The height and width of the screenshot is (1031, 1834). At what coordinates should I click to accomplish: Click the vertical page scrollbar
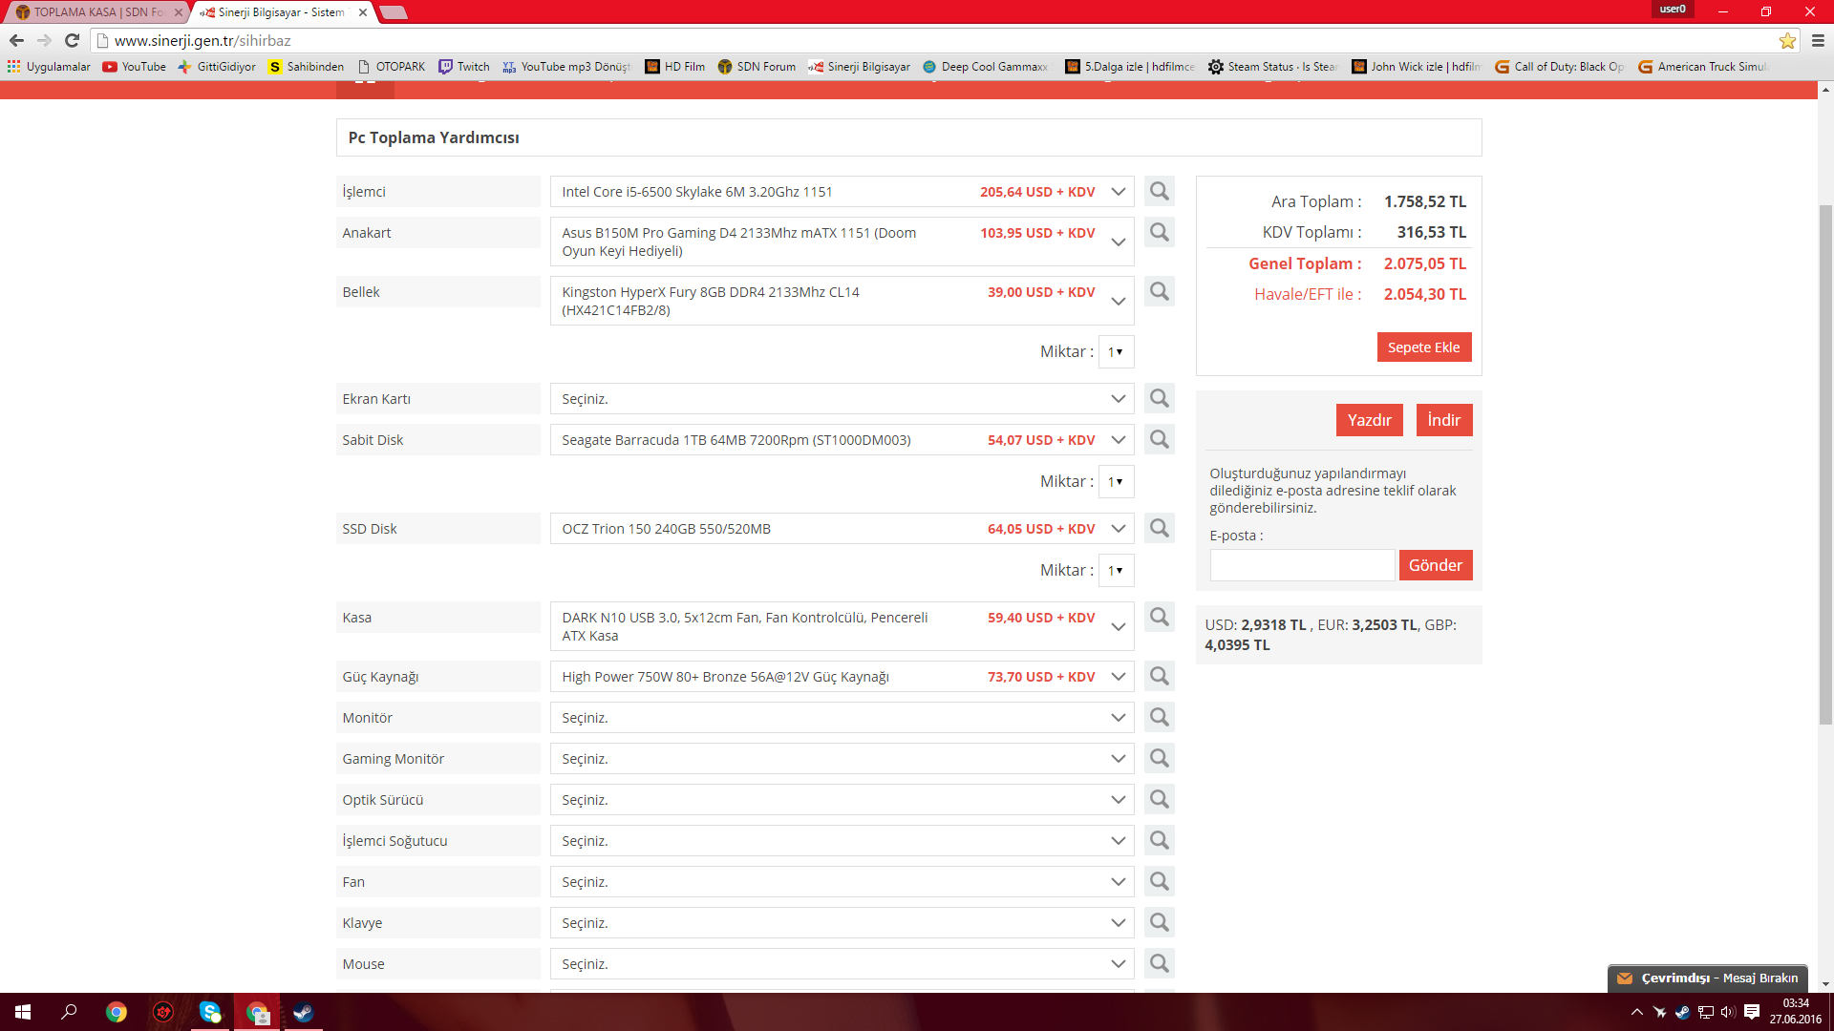(x=1825, y=464)
